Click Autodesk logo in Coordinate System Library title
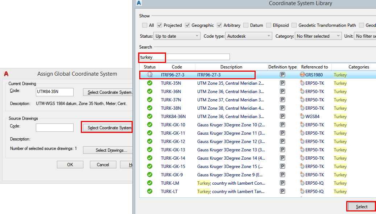 [x=139, y=3]
